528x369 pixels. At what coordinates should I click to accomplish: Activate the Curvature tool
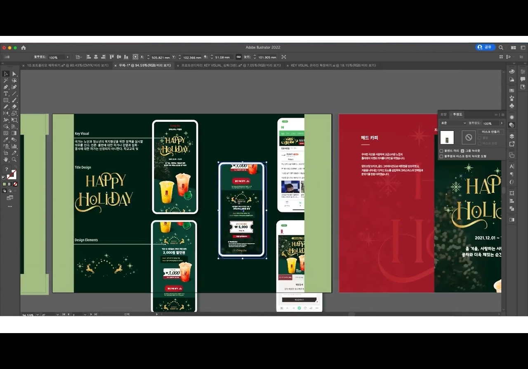14,87
